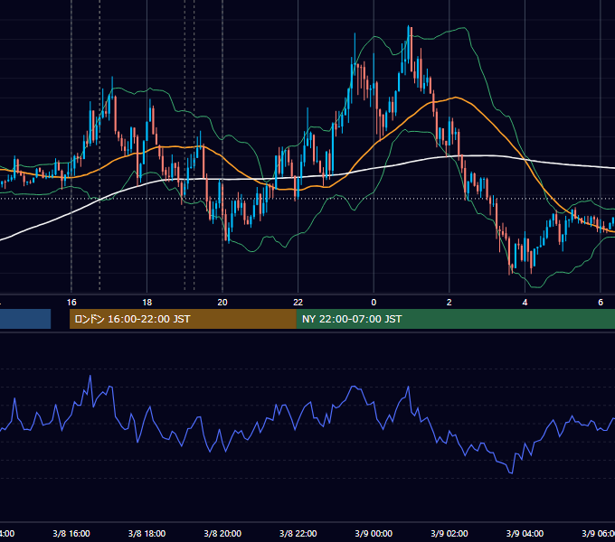Screen dimensions: 615x542
Task: Click the hour label 6 on price chart axis
Action: coord(601,303)
